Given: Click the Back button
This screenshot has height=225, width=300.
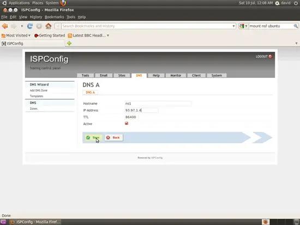Looking at the screenshot, I should pos(114,137).
